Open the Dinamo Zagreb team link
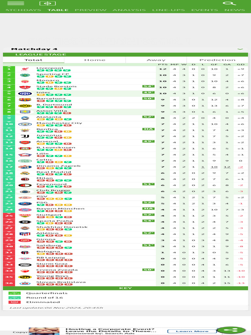The image size is (251, 335). tap(59, 166)
